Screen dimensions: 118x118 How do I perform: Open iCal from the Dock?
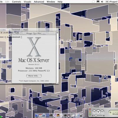(x=40, y=115)
